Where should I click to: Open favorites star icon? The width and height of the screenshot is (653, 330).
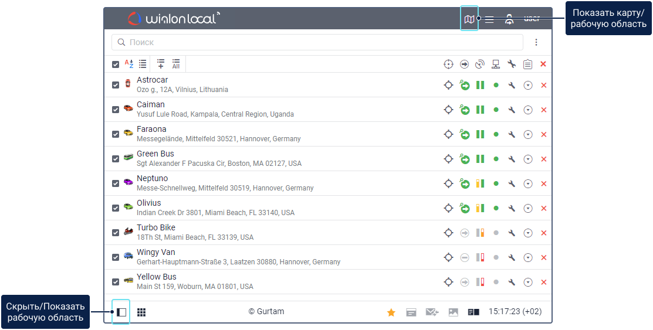pos(391,312)
